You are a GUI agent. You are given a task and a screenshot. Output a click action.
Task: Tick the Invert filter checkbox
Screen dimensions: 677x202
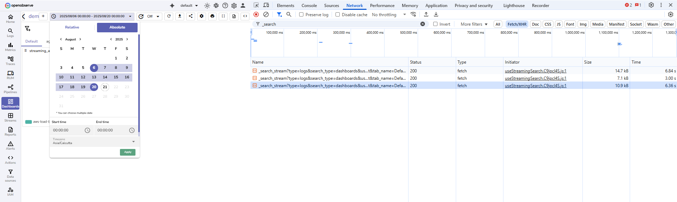(435, 24)
